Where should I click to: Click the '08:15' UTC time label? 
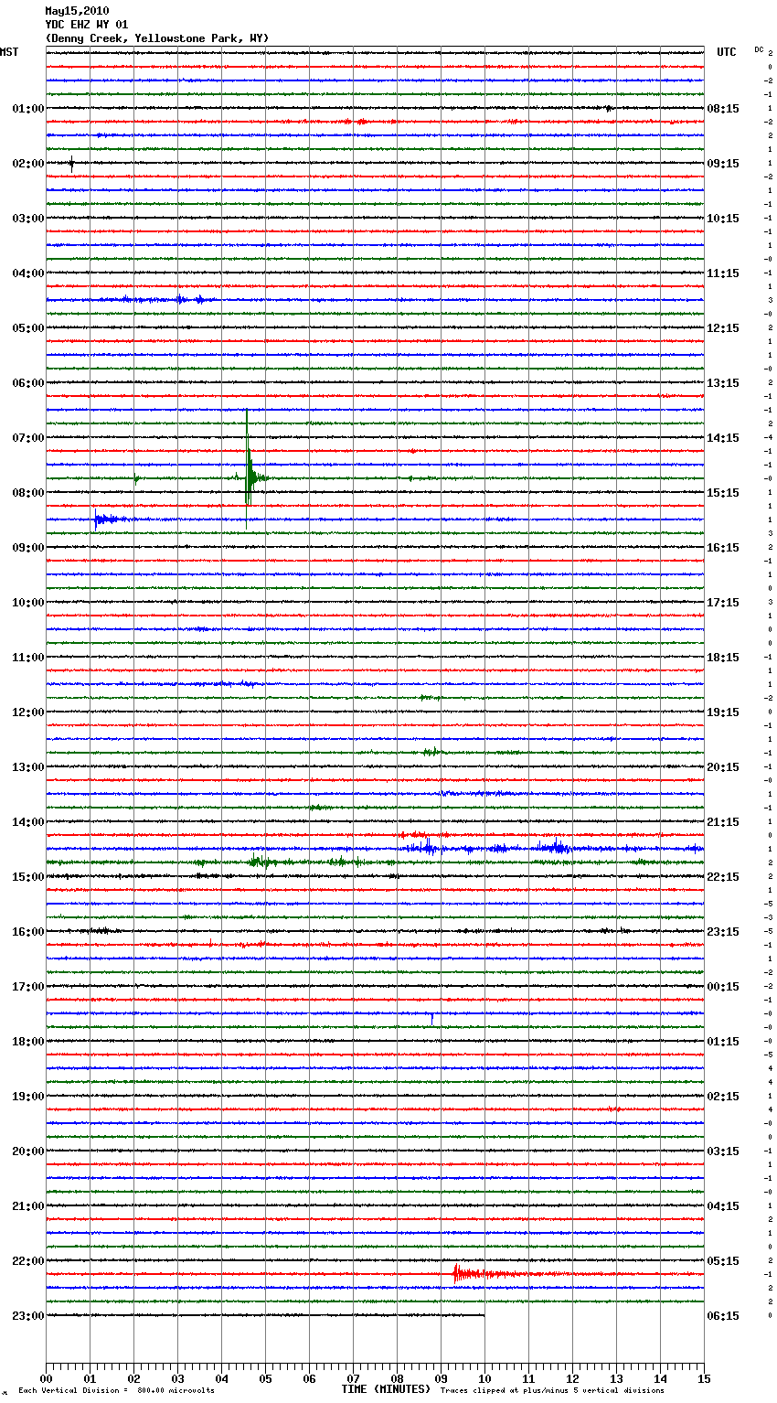723,109
